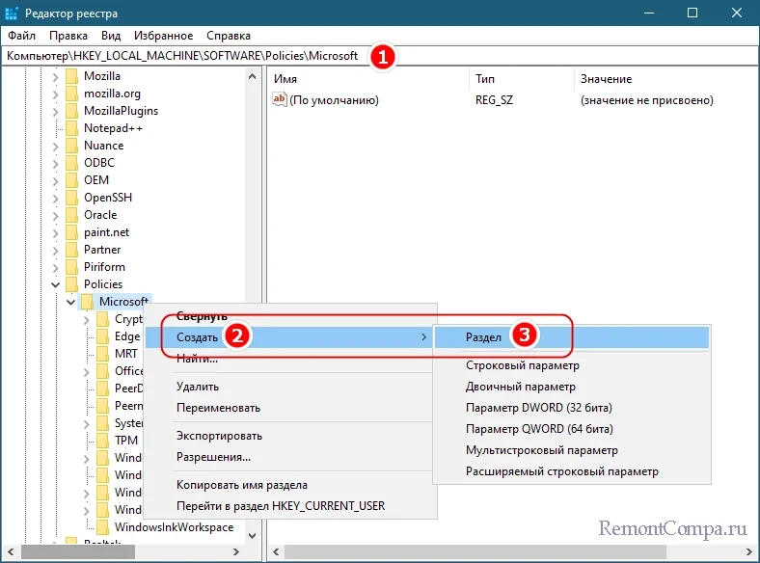Select the Notepad++ folder icon
Image resolution: width=760 pixels, height=563 pixels.
(71, 128)
